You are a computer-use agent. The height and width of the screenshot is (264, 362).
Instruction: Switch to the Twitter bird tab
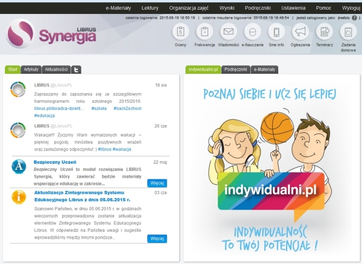[x=76, y=69]
